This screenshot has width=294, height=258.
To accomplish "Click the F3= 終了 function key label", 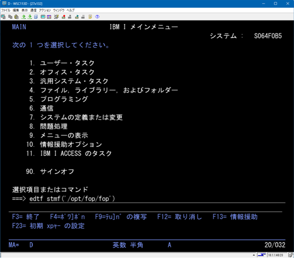I will [x=26, y=217].
